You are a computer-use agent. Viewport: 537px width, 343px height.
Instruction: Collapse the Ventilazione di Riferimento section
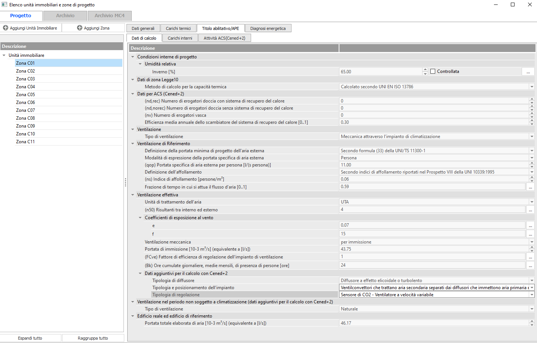pyautogui.click(x=133, y=144)
